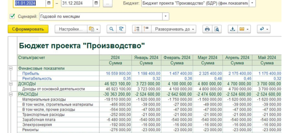Open the Сценарий dropdown list
The width and height of the screenshot is (290, 133).
166,16
